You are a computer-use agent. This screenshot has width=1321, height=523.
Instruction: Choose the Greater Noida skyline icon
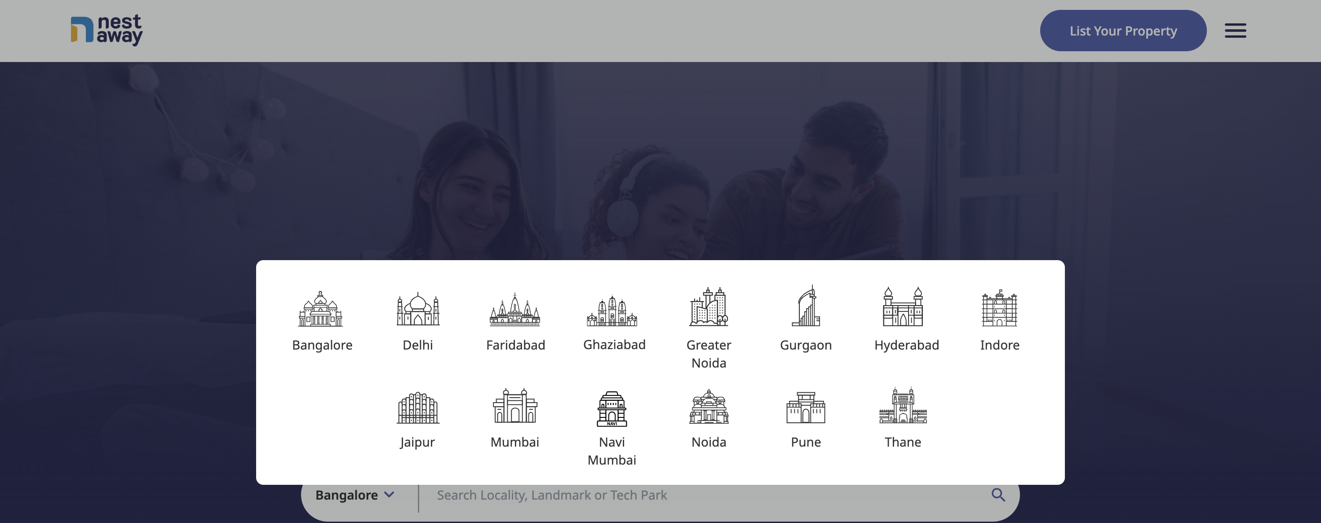(x=709, y=306)
